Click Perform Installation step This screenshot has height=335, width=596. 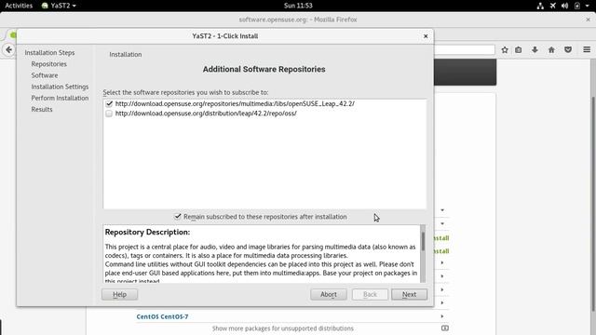point(60,98)
